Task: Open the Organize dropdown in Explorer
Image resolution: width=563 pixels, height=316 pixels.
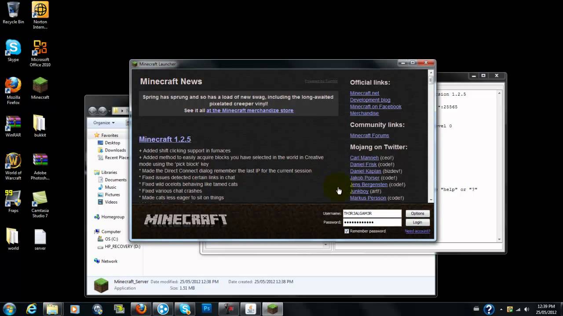Action: point(104,123)
